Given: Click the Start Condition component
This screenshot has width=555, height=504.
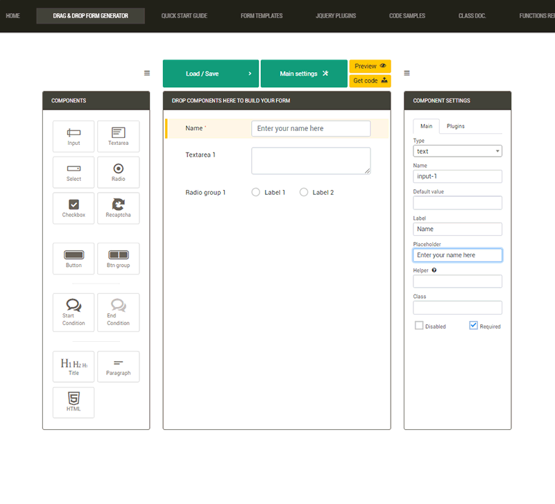Looking at the screenshot, I should (74, 312).
